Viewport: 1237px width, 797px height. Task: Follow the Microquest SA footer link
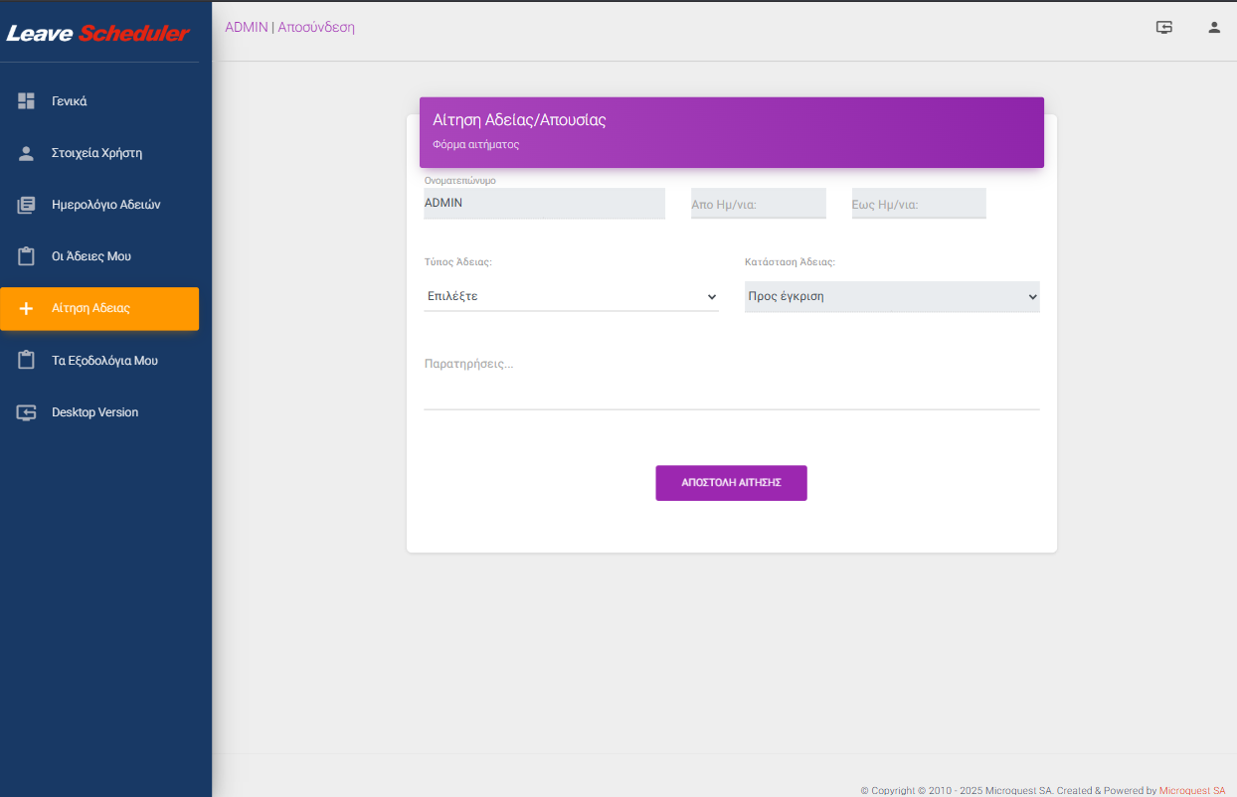[x=1191, y=790]
